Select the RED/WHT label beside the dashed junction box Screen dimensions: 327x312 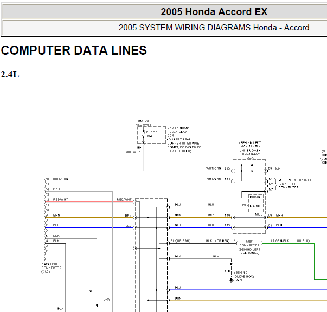click(x=124, y=200)
